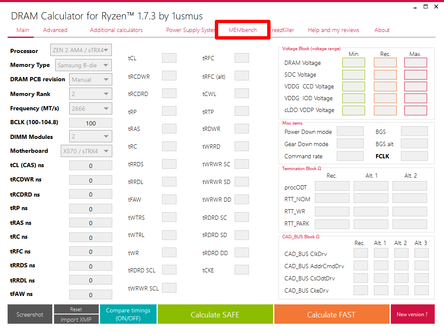The height and width of the screenshot is (333, 444).
Task: Click the Power Down mode field
Action: (350, 131)
